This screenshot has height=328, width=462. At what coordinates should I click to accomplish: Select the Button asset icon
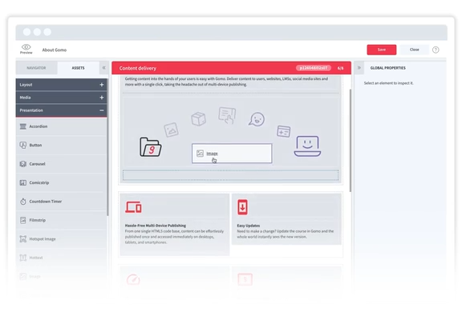coord(23,145)
